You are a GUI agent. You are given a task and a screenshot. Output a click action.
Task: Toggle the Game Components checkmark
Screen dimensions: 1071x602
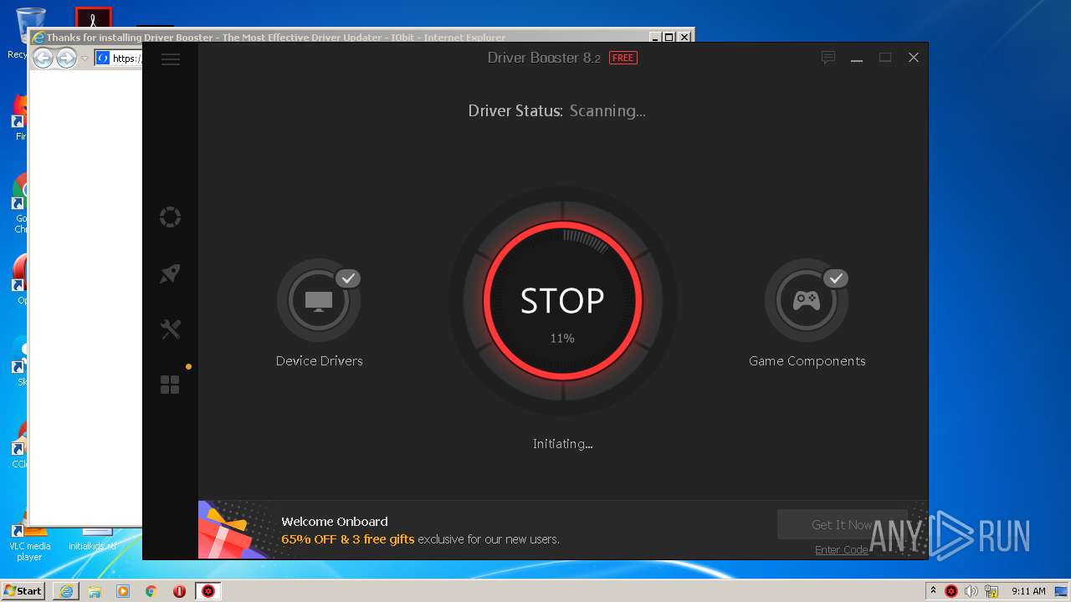836,278
